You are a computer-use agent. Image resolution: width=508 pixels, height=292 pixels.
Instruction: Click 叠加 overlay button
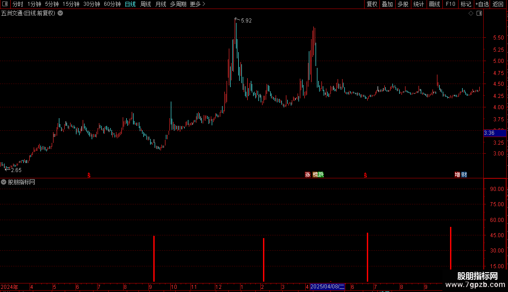click(x=387, y=4)
